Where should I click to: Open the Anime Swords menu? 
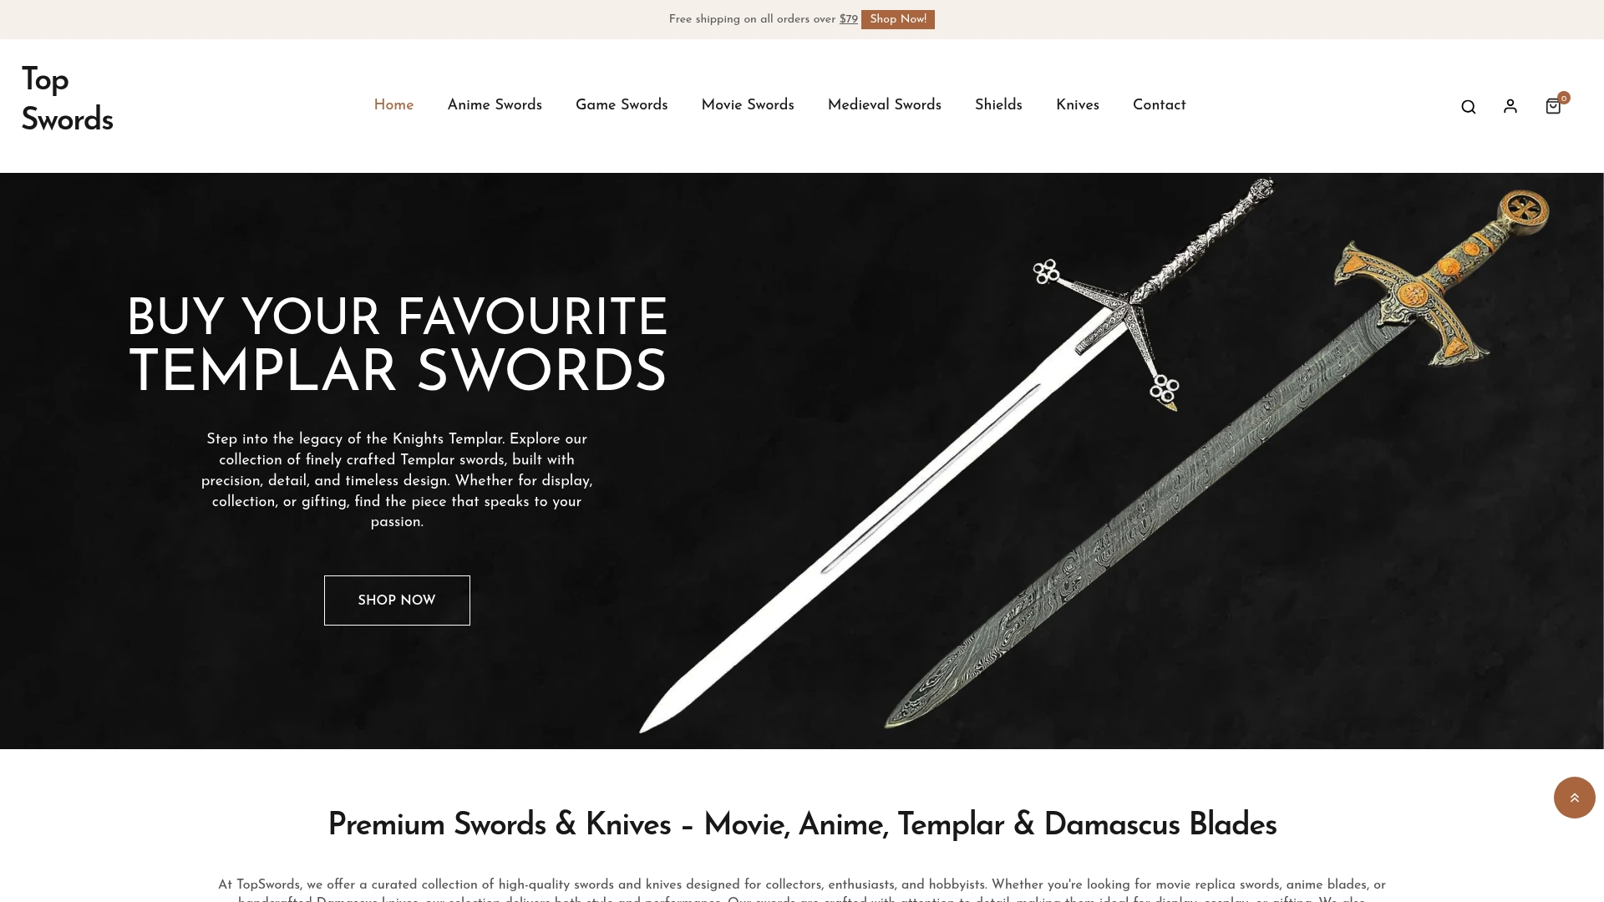coord(495,105)
